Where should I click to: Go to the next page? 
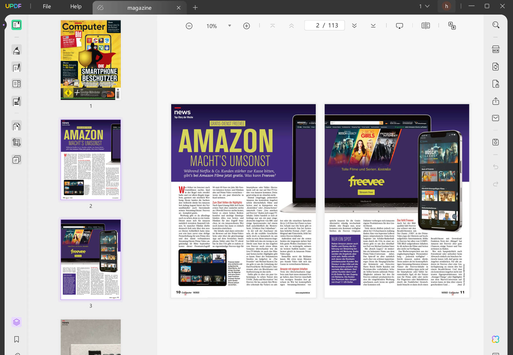354,26
